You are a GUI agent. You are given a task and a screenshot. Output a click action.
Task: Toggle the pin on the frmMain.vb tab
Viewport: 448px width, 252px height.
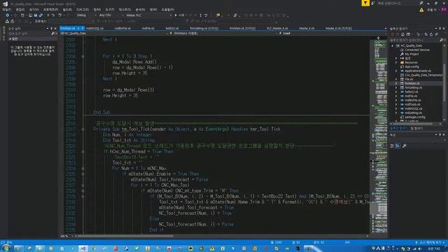point(78,28)
